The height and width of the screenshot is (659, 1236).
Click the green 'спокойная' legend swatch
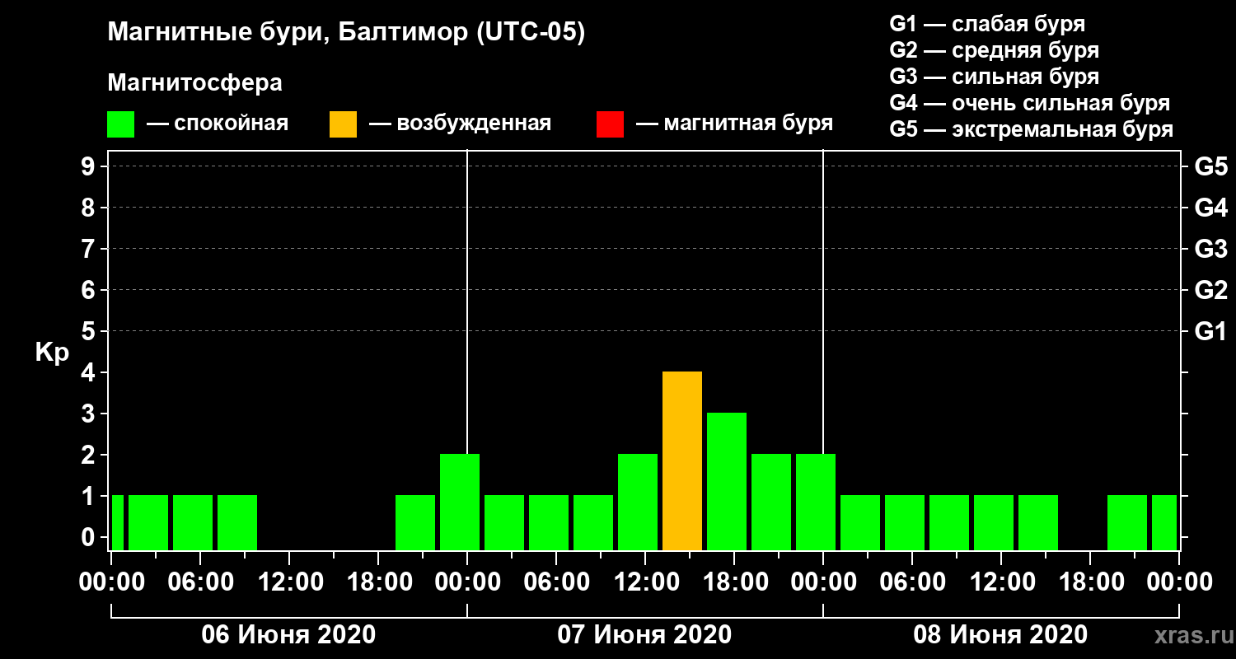pyautogui.click(x=120, y=124)
